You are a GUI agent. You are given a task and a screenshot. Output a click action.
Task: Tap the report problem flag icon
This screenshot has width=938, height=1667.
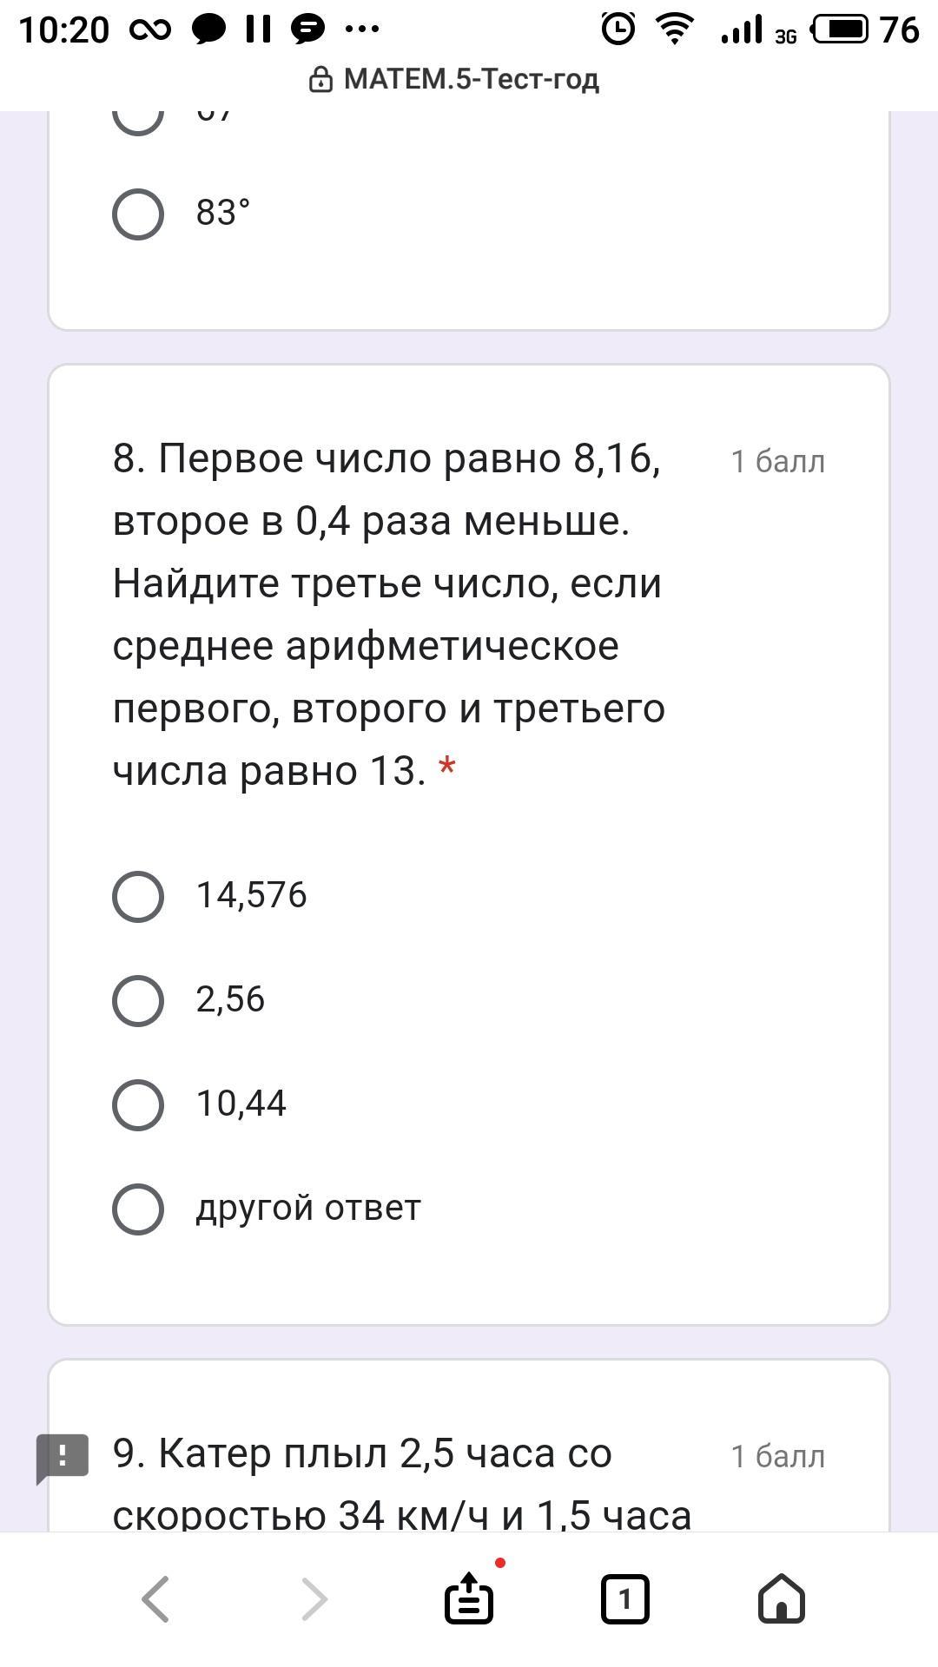[x=62, y=1458]
